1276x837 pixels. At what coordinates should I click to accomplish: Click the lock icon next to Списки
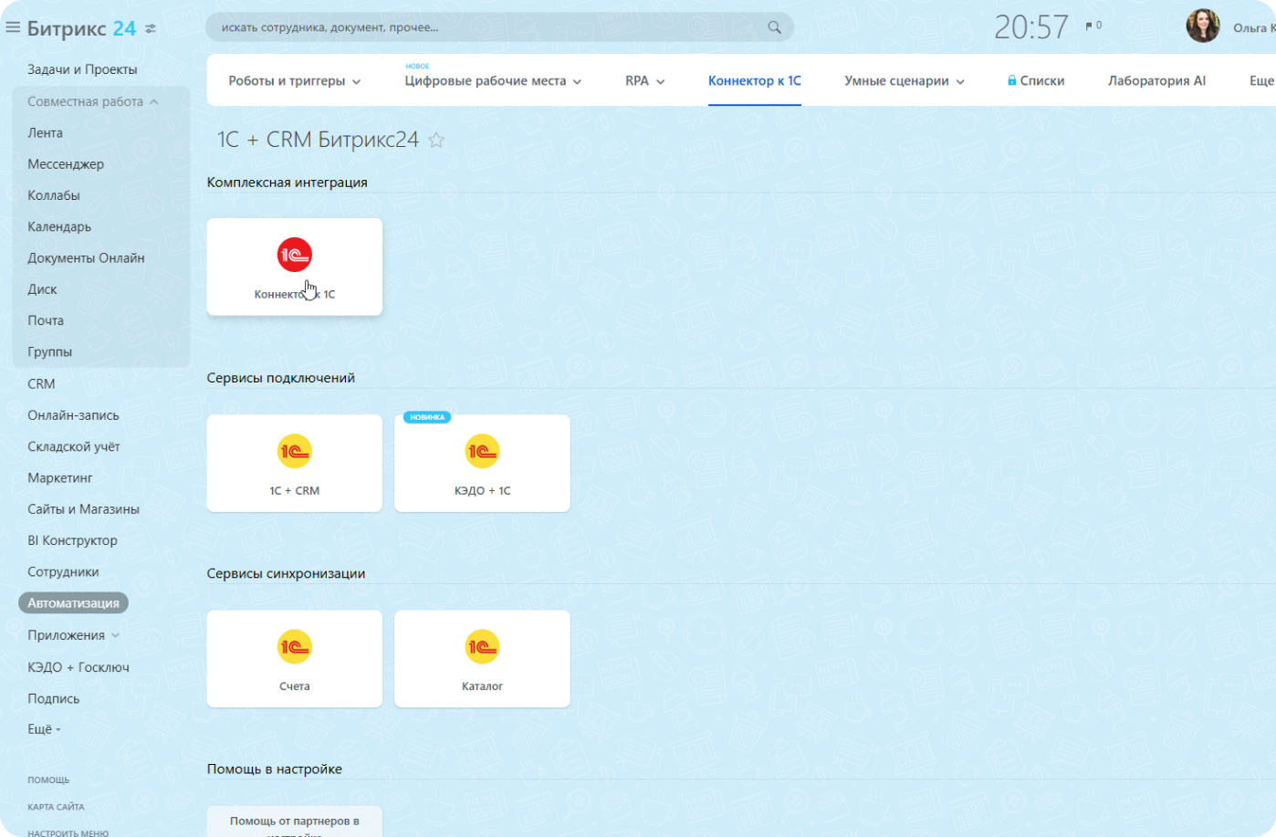click(x=1011, y=80)
